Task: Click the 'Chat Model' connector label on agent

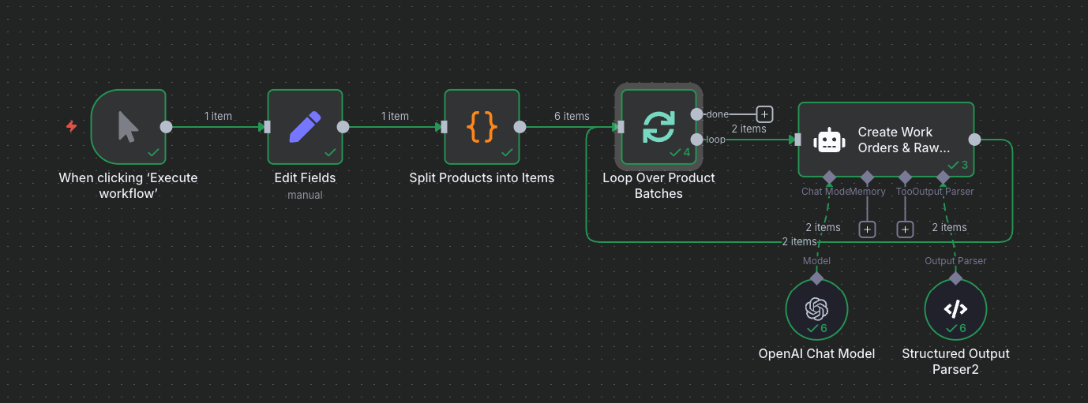Action: (x=826, y=192)
